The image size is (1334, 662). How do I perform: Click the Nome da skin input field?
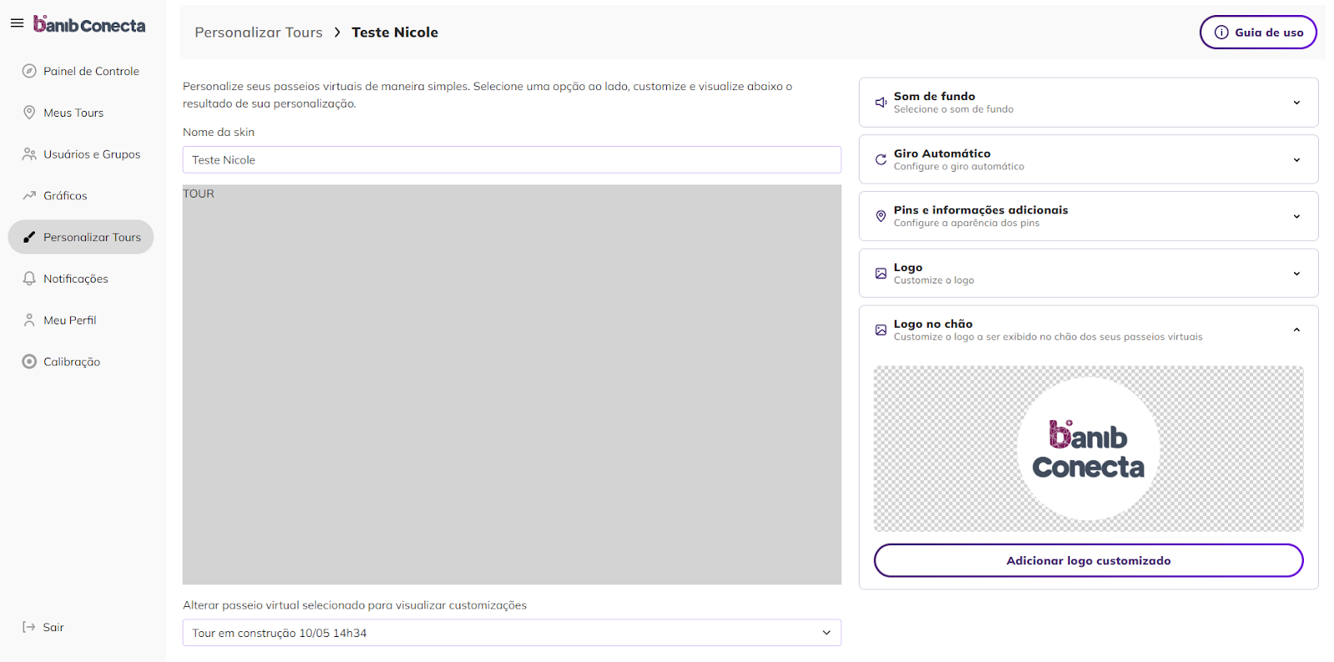pos(512,160)
